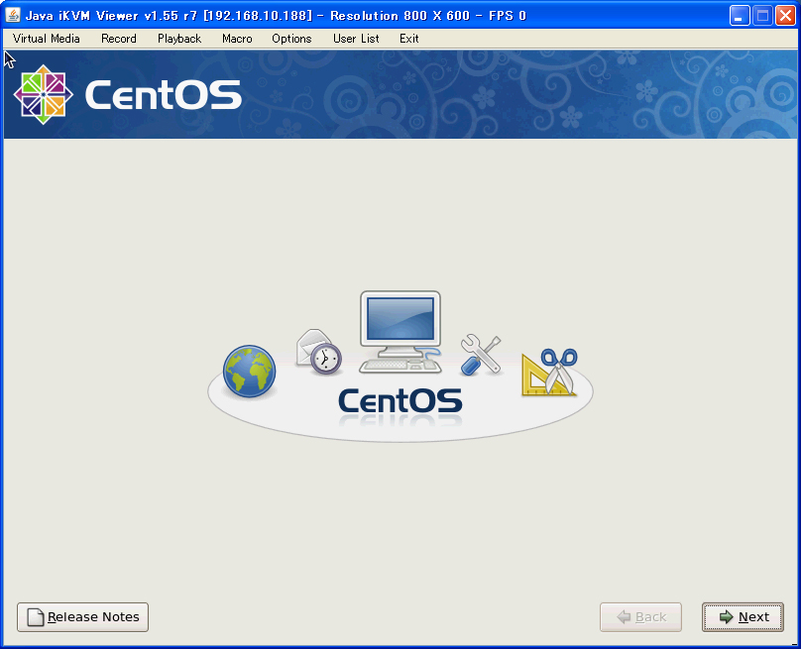Open the Release Notes
The image size is (801, 649).
click(82, 617)
